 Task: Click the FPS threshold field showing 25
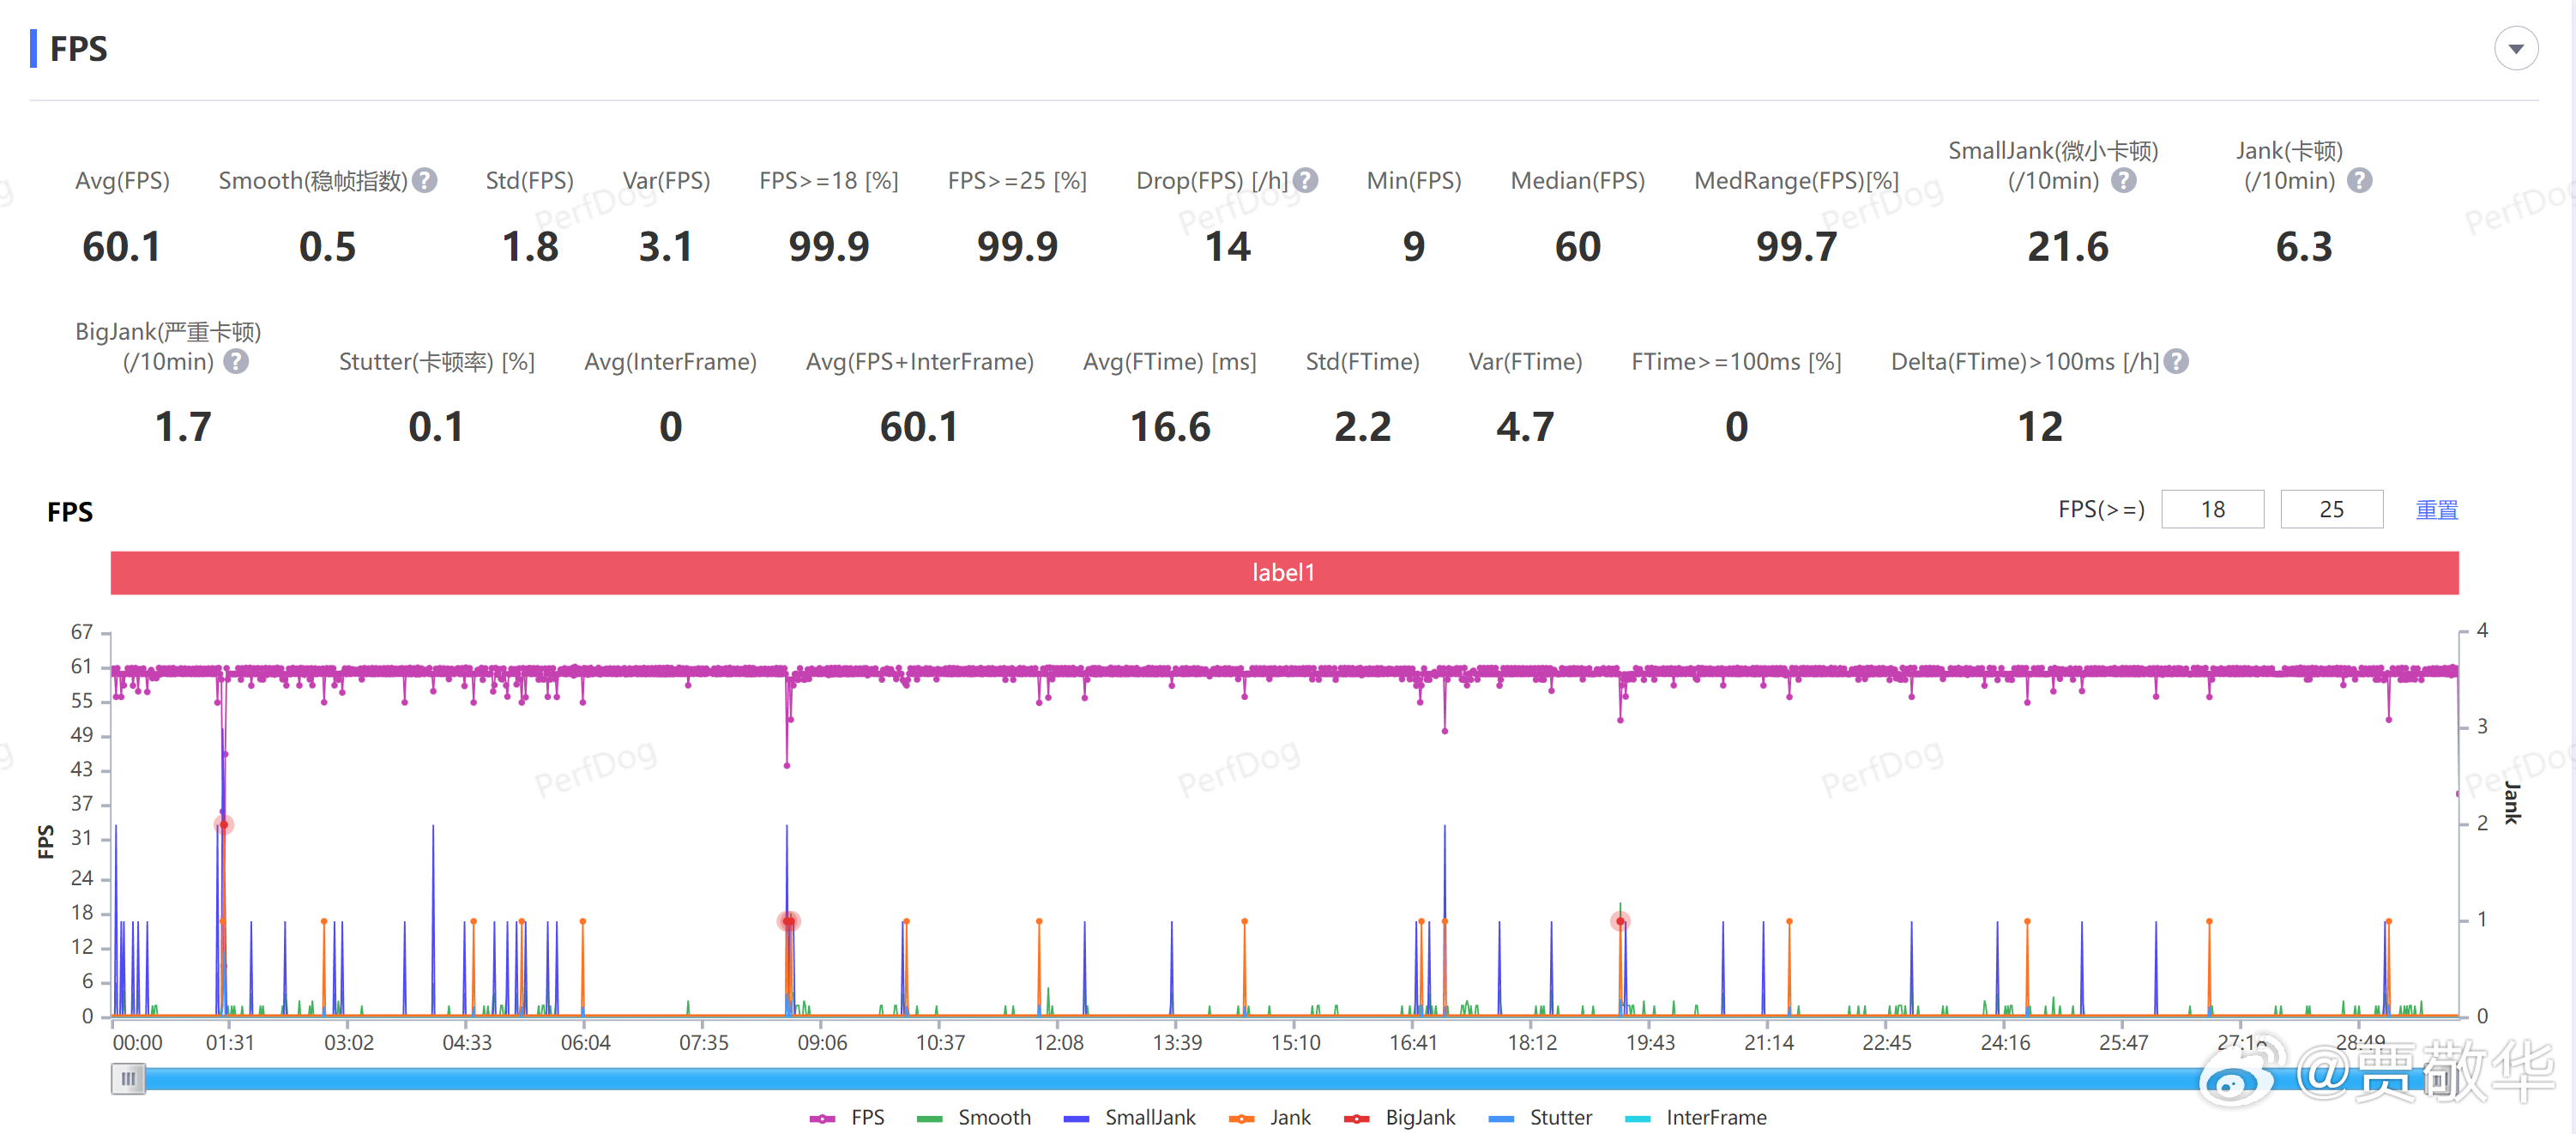tap(2331, 509)
